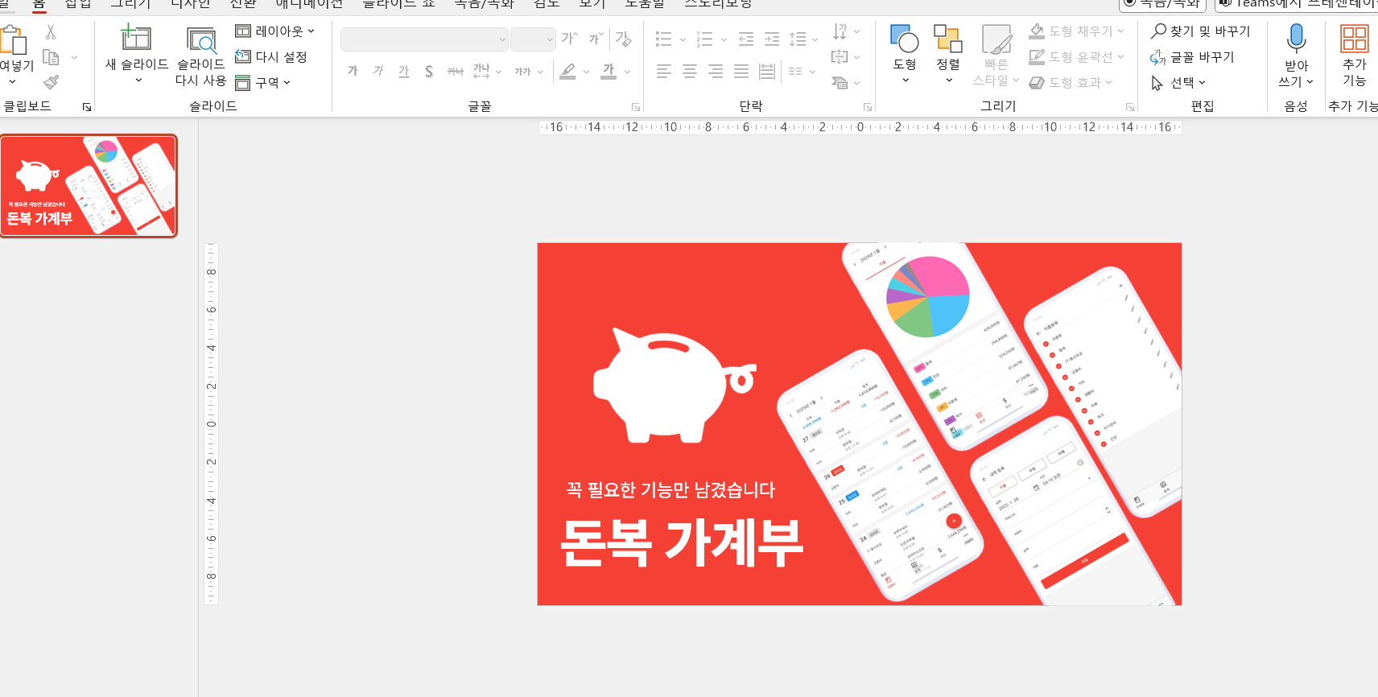Toggle center text alignment
The image size is (1378, 697).
click(690, 72)
